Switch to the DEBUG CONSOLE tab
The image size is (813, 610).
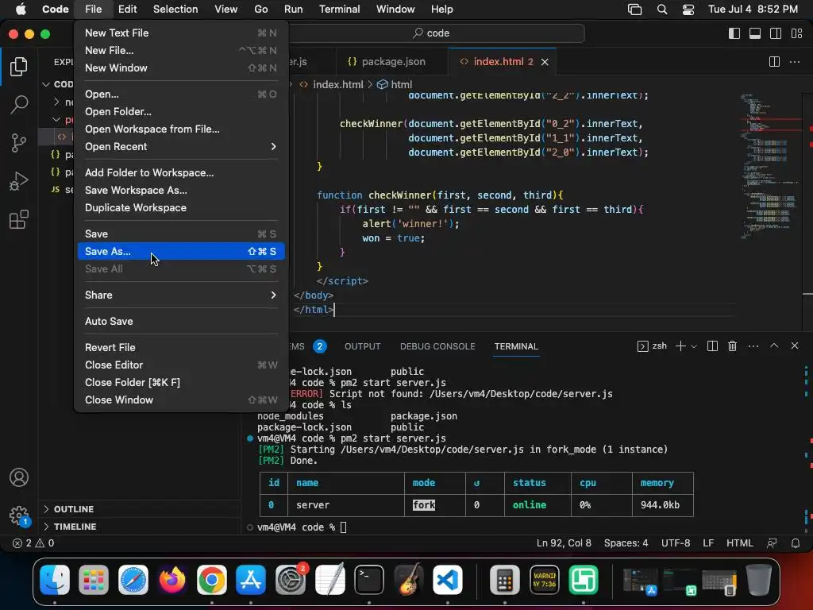pos(437,346)
